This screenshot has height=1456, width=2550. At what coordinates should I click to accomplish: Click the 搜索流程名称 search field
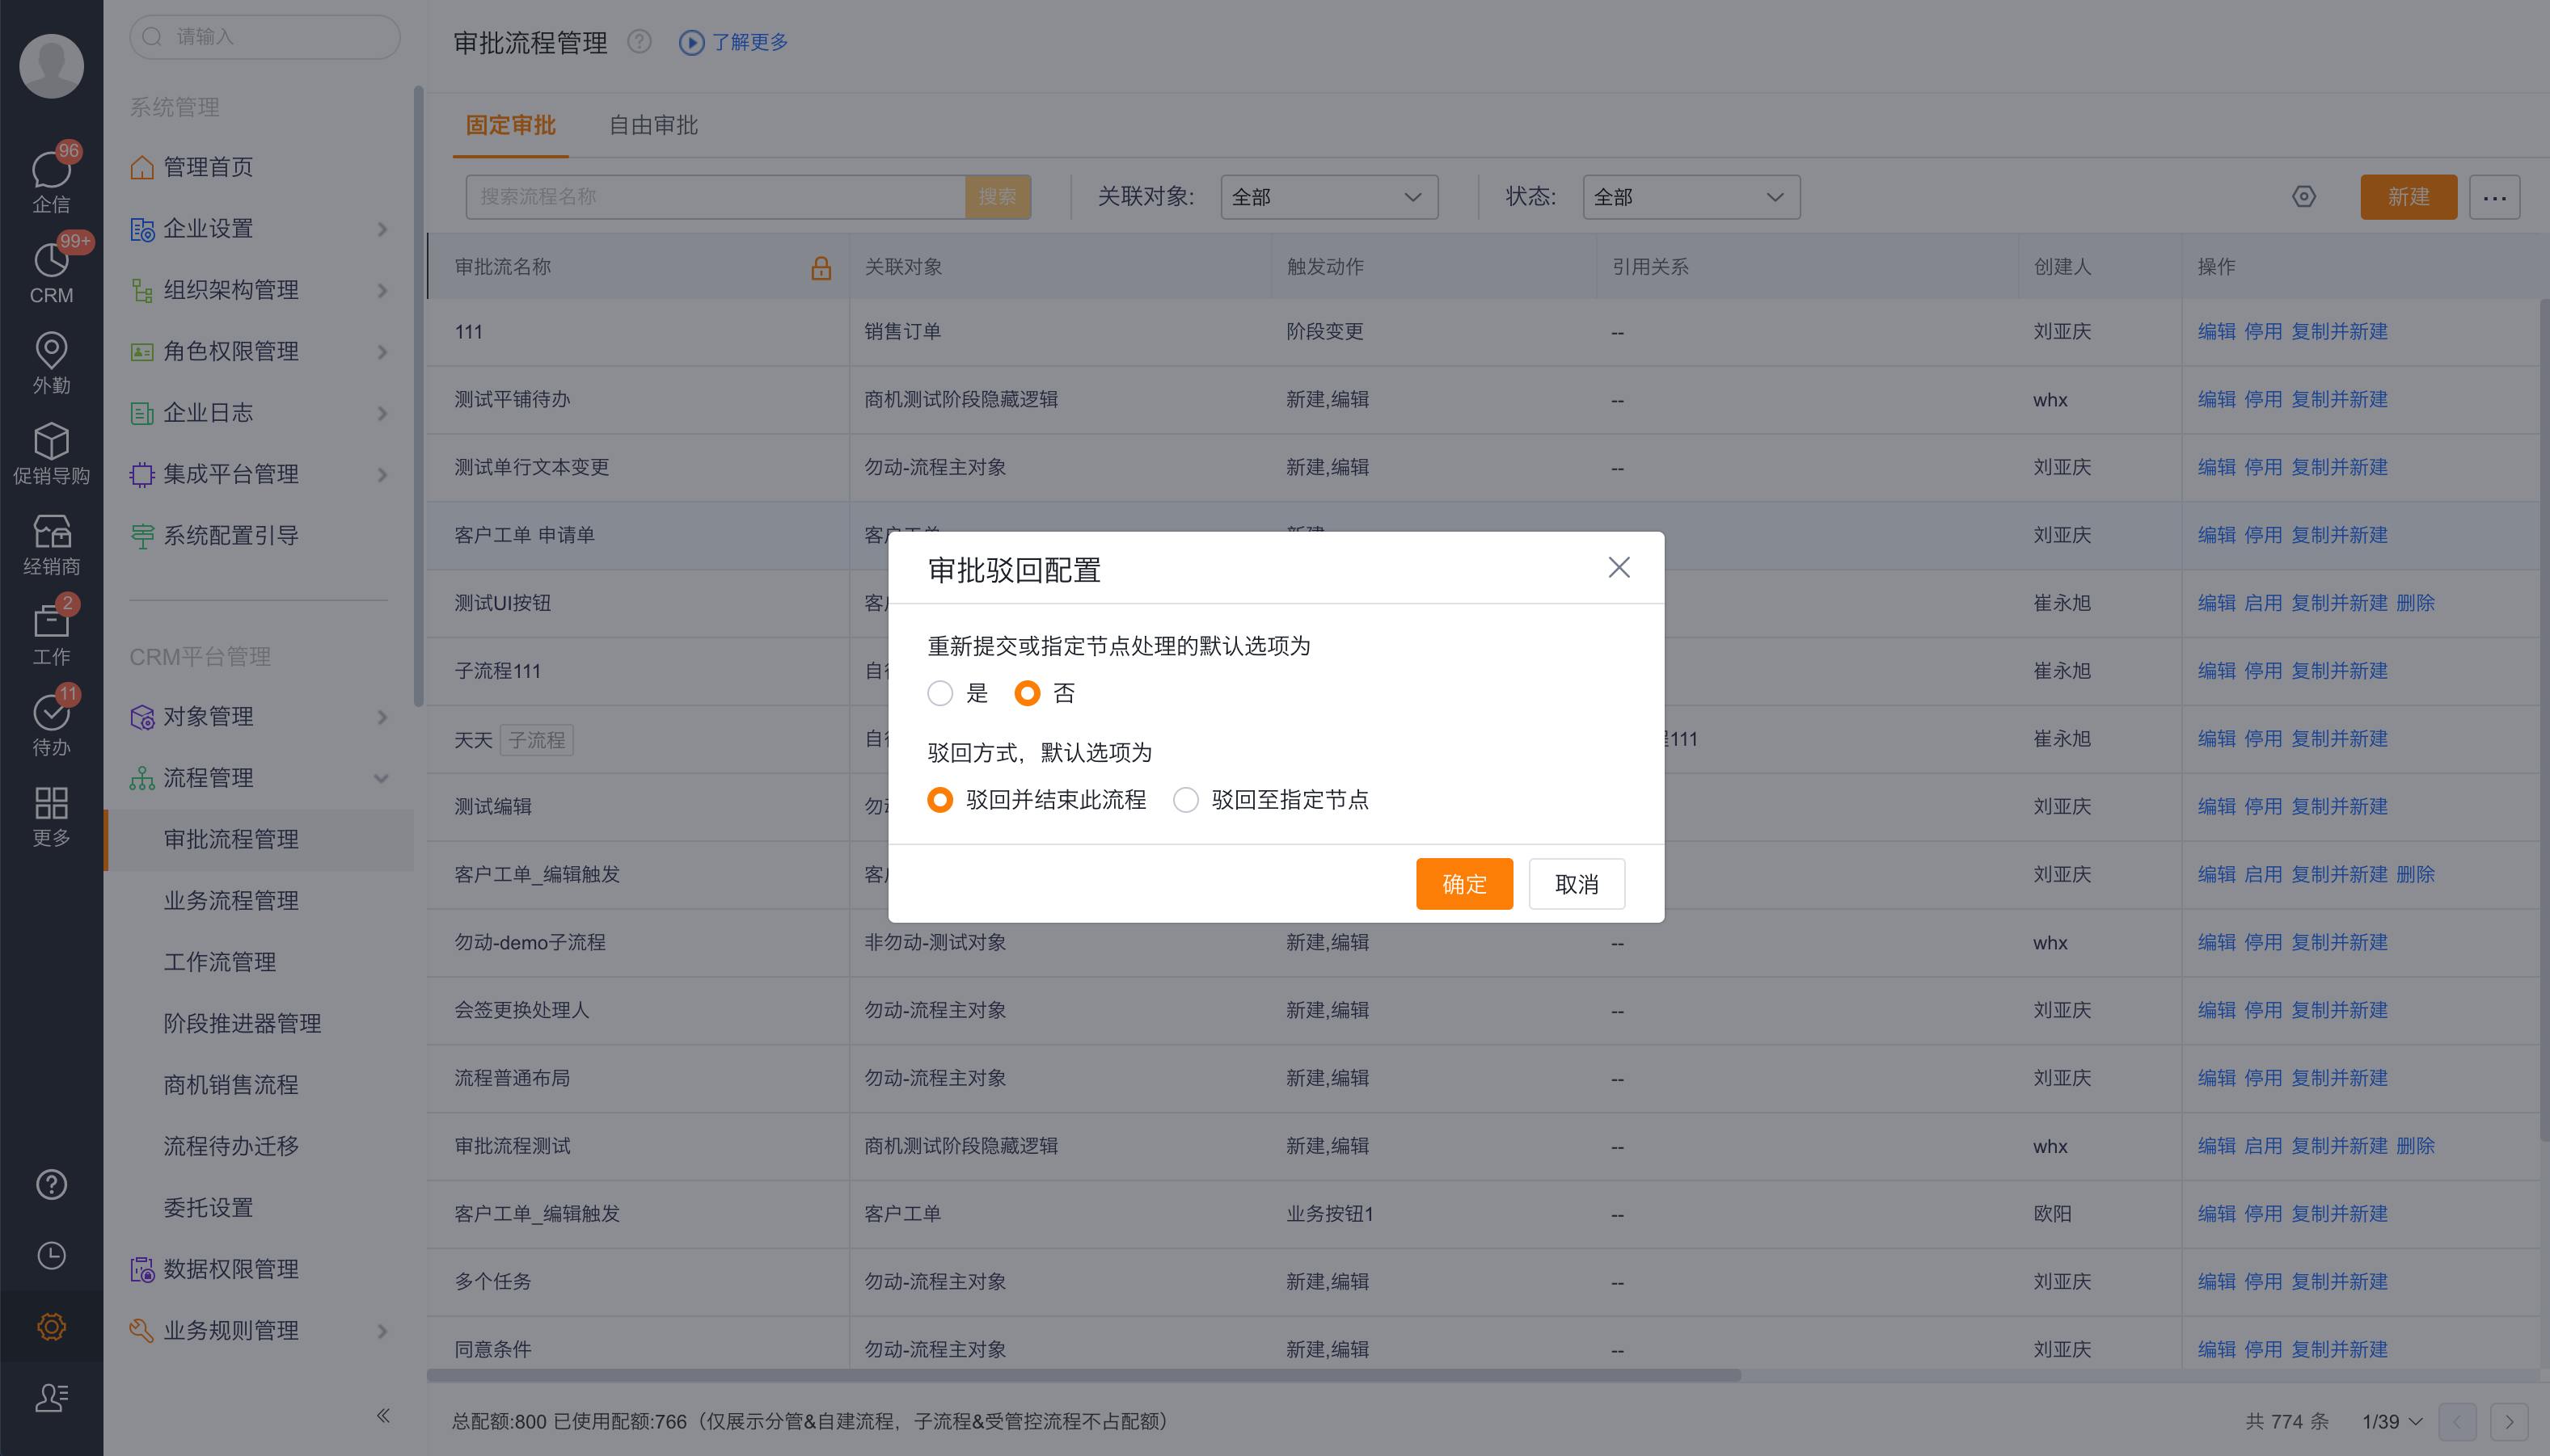click(716, 197)
